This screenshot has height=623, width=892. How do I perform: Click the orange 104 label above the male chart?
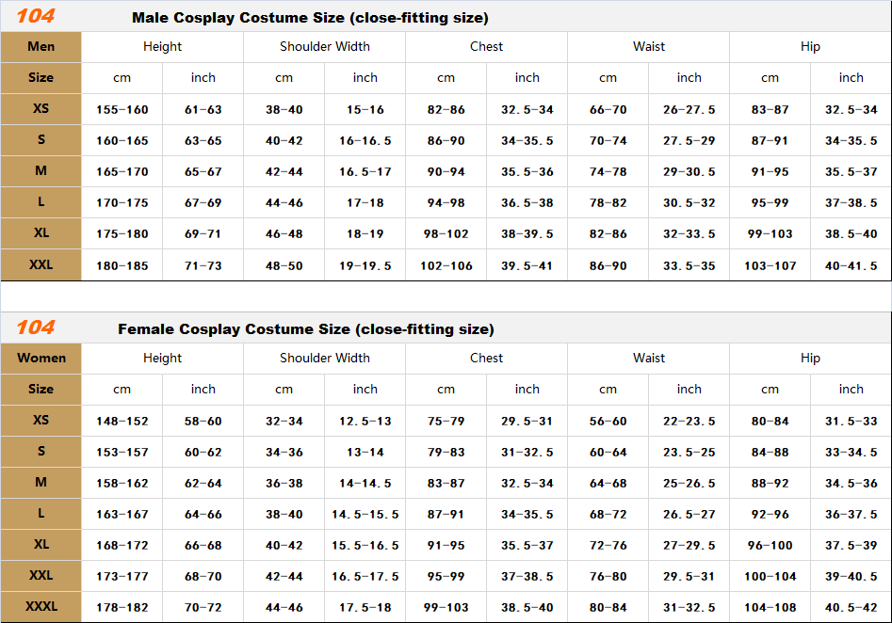coord(36,16)
